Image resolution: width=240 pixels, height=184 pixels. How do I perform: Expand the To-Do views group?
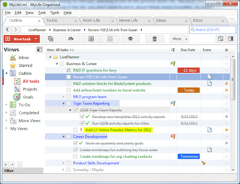(x=6, y=105)
